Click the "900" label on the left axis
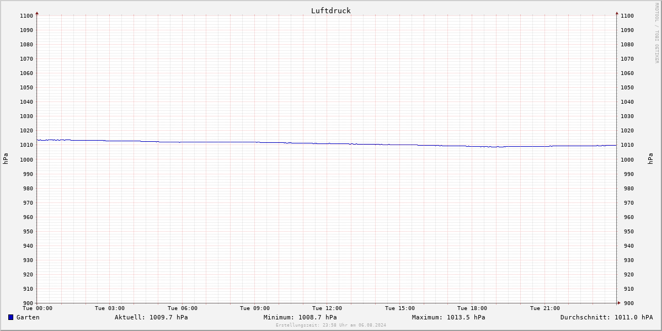Viewport: 662px width, 331px height. coord(28,303)
